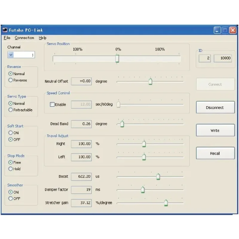
Task: Click the Stretcher gain slider thumb
Action: tap(166, 203)
